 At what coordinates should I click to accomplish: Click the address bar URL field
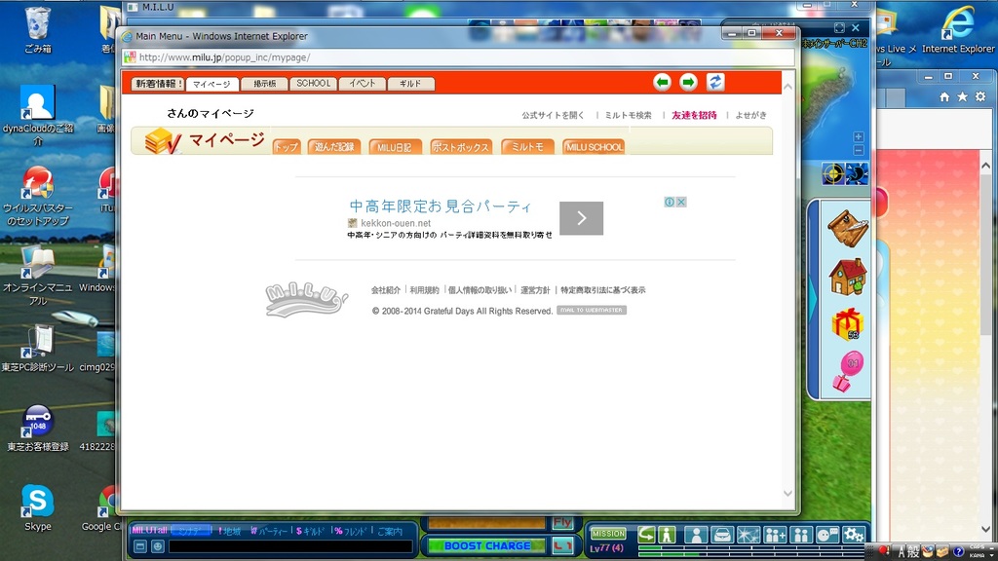pyautogui.click(x=458, y=57)
